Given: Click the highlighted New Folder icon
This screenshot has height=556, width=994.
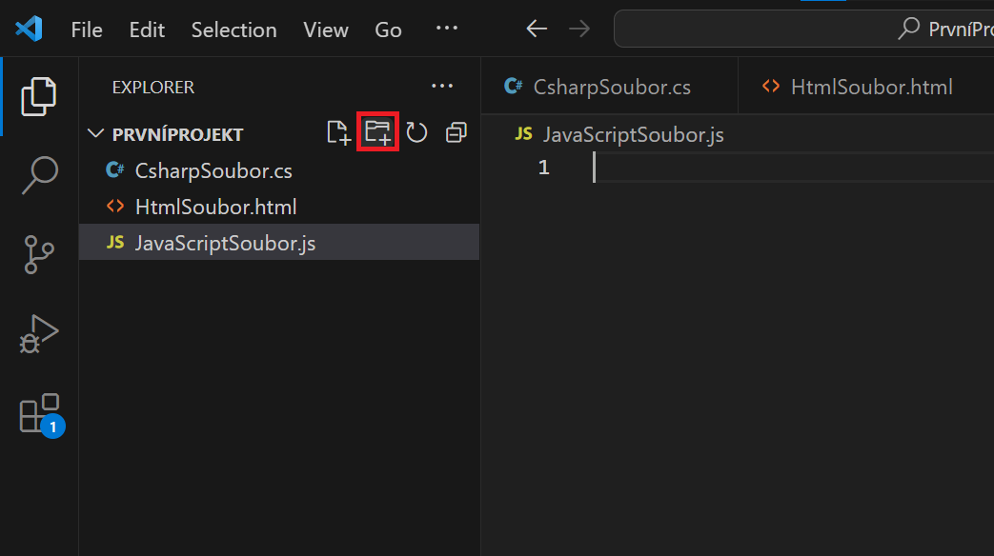Looking at the screenshot, I should (x=377, y=132).
